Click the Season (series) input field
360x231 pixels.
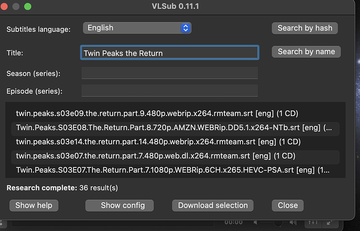(170, 73)
